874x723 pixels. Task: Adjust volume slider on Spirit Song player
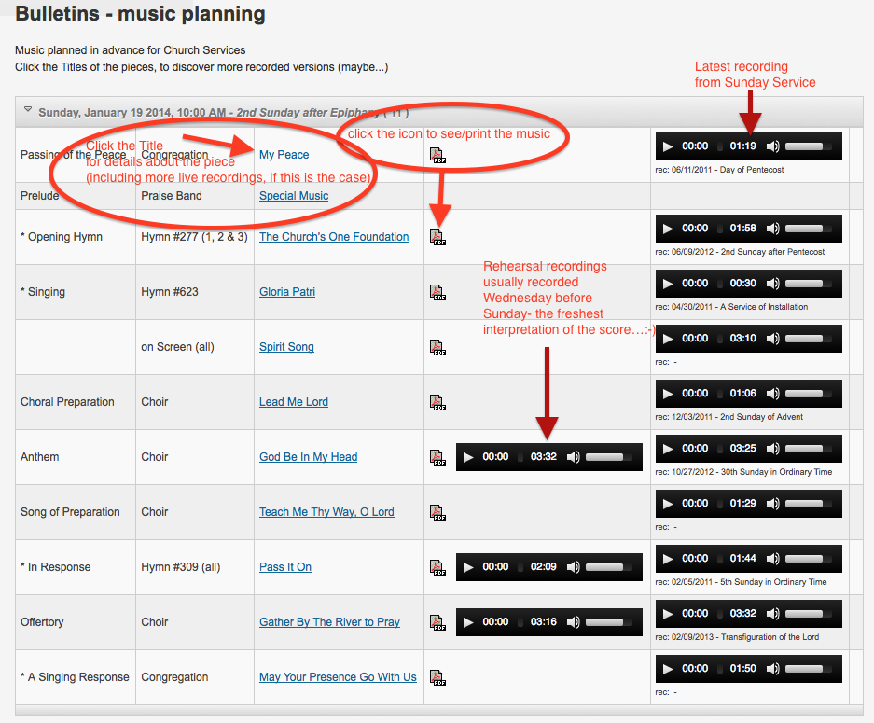pyautogui.click(x=804, y=338)
